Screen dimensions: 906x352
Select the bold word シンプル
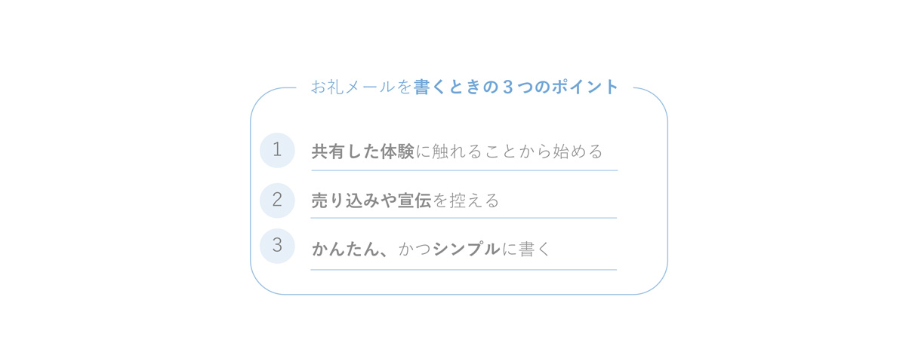[467, 249]
